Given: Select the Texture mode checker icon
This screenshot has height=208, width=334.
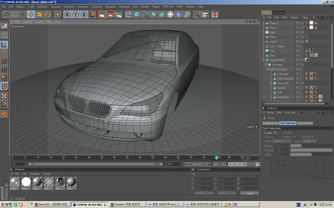Looking at the screenshot, I should coord(4,96).
